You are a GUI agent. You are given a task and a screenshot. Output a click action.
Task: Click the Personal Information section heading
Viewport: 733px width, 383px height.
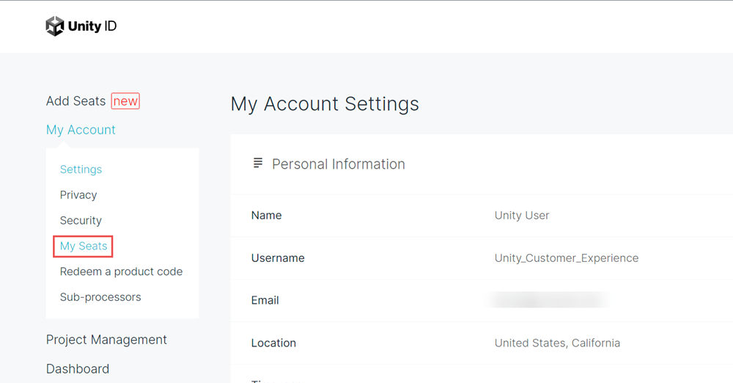(x=338, y=164)
